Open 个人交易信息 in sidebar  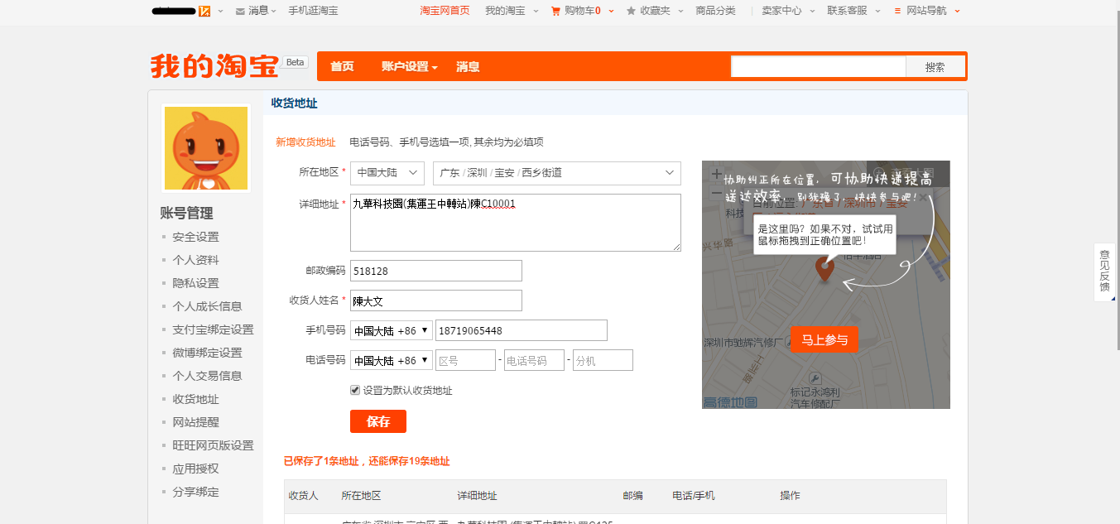click(x=208, y=376)
